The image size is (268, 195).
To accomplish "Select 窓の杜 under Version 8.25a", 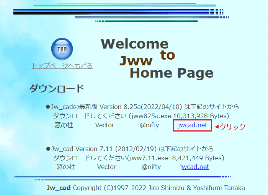I will 64,125.
